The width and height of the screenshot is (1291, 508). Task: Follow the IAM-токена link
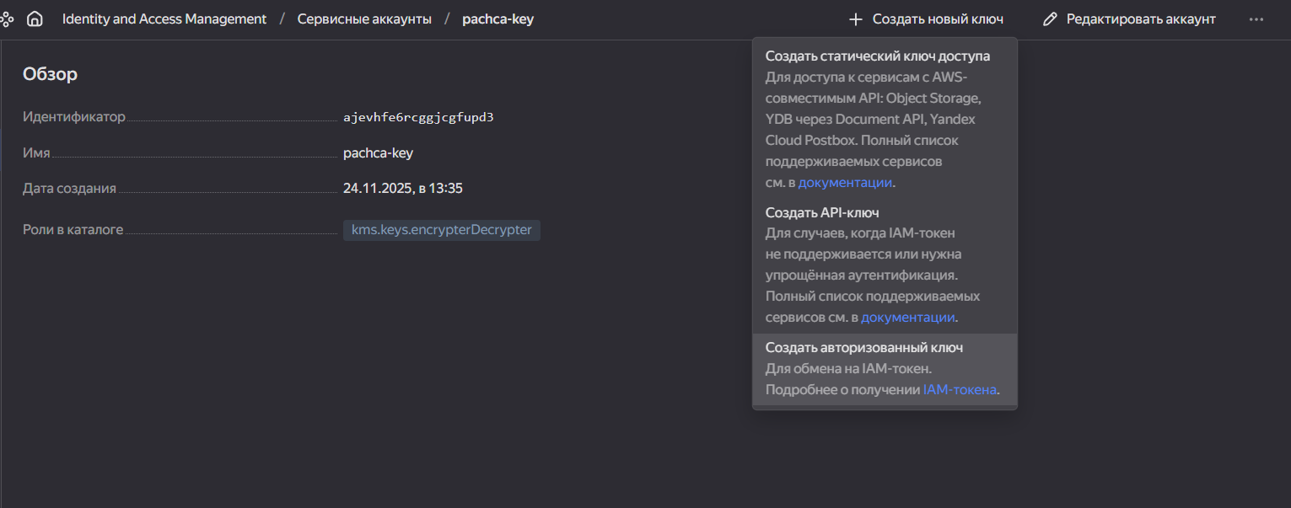(960, 389)
